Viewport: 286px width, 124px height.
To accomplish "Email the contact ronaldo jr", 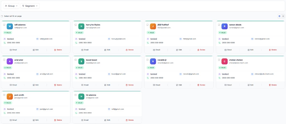I will 156,85.
